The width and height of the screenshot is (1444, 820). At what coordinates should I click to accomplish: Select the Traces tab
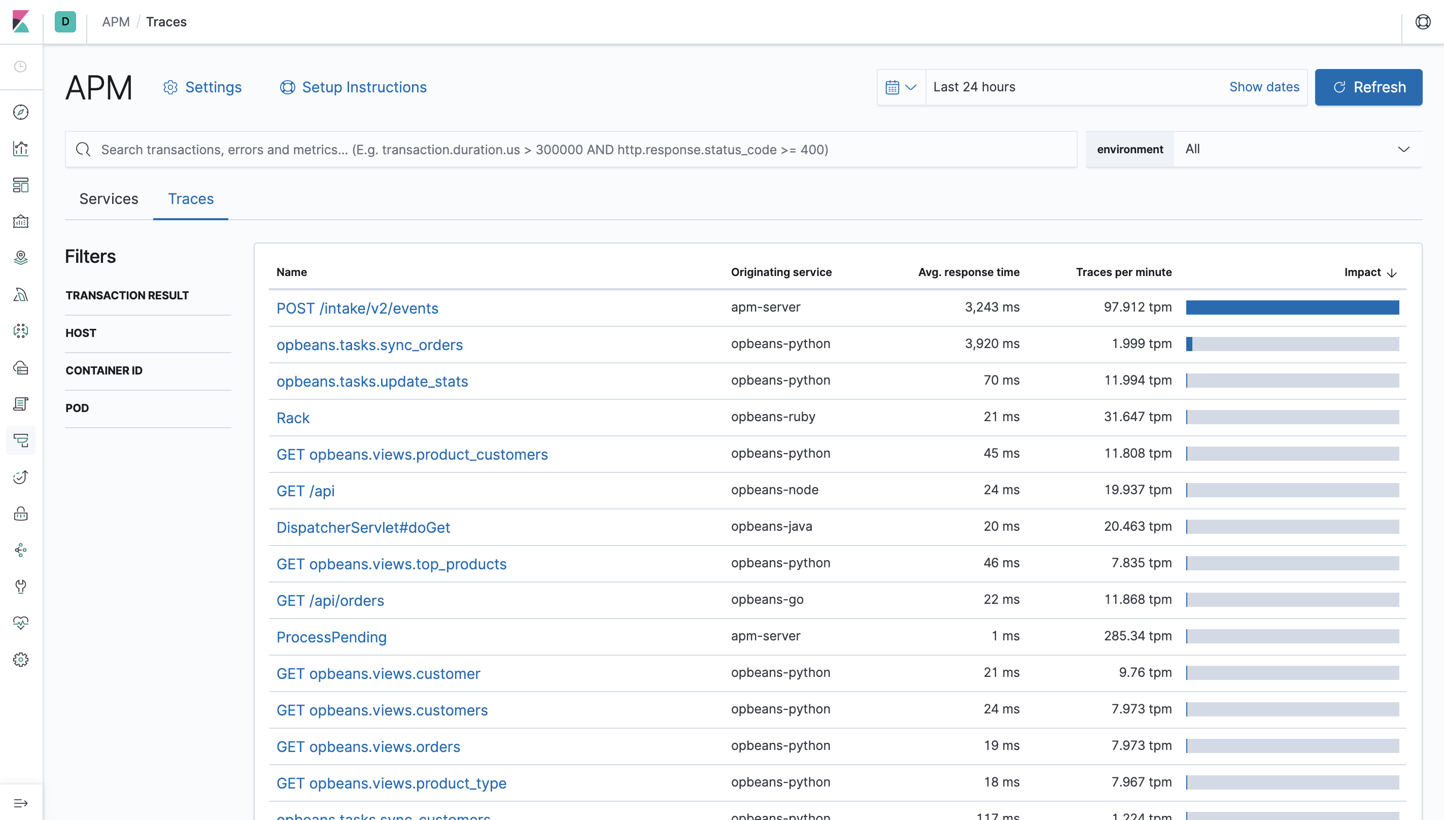pyautogui.click(x=190, y=199)
